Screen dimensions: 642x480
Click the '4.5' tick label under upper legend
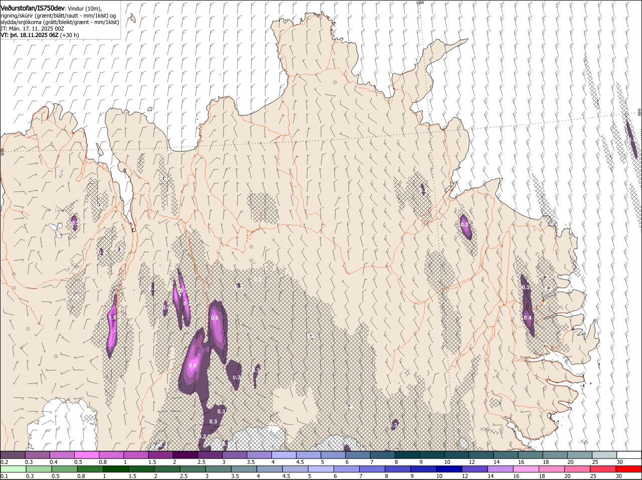point(300,462)
